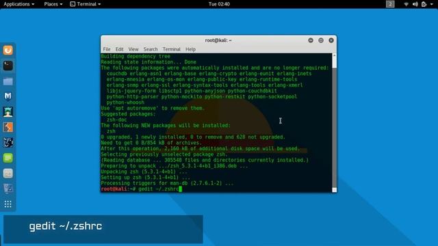Open the Files folder dock icon

[8, 81]
